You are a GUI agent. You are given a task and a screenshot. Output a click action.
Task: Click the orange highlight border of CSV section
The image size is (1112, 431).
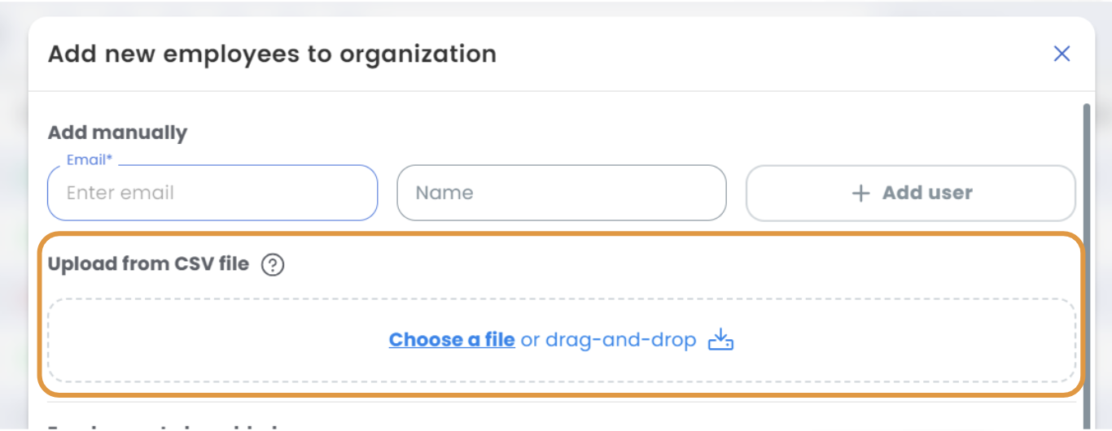tap(562, 233)
